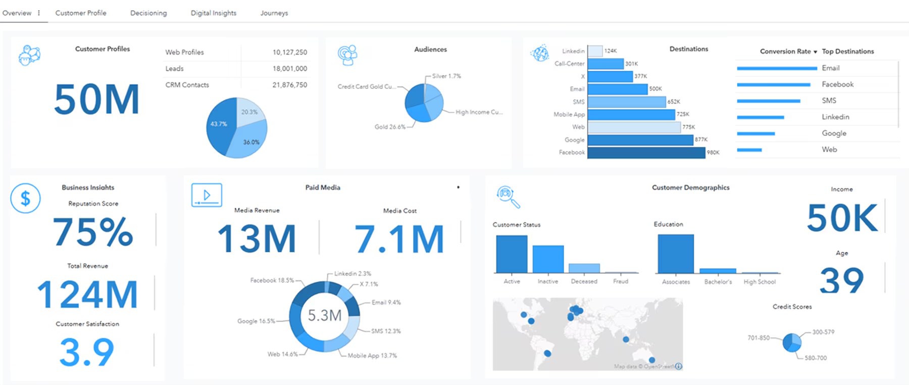Image resolution: width=909 pixels, height=385 pixels.
Task: Click the Paid Media video icon
Action: tap(207, 195)
